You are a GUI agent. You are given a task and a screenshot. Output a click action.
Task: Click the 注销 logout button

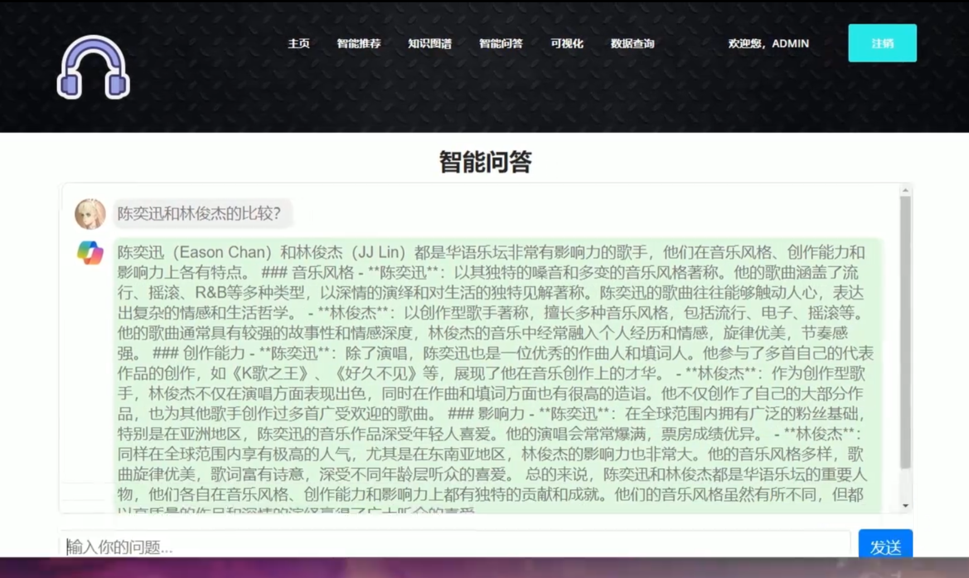click(882, 43)
